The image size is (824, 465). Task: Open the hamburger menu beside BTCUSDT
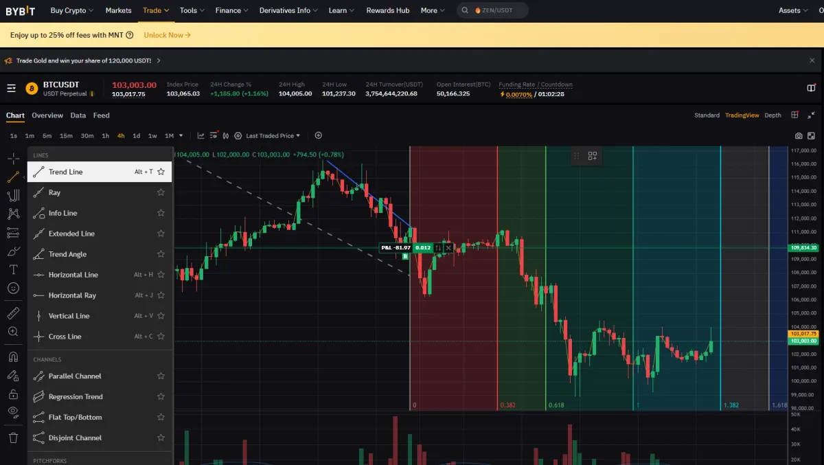(x=11, y=88)
